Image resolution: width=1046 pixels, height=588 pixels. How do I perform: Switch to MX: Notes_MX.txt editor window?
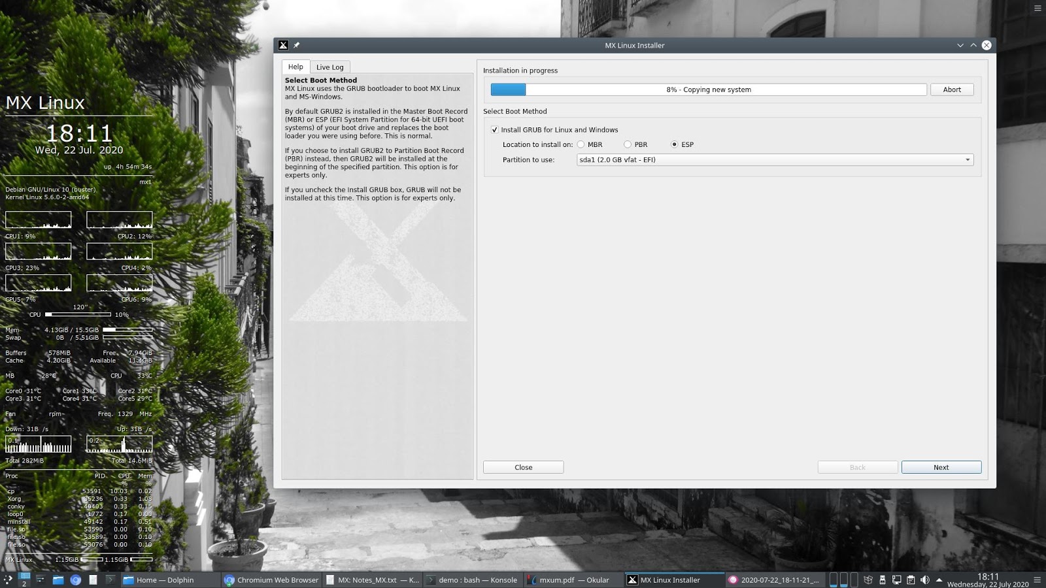pos(372,580)
